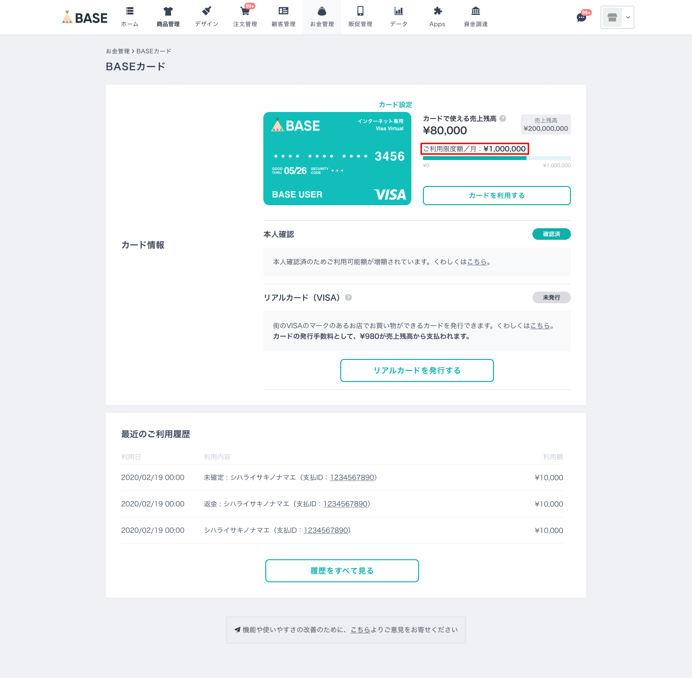Click the カード情報 section label
692x678 pixels.
tap(143, 245)
